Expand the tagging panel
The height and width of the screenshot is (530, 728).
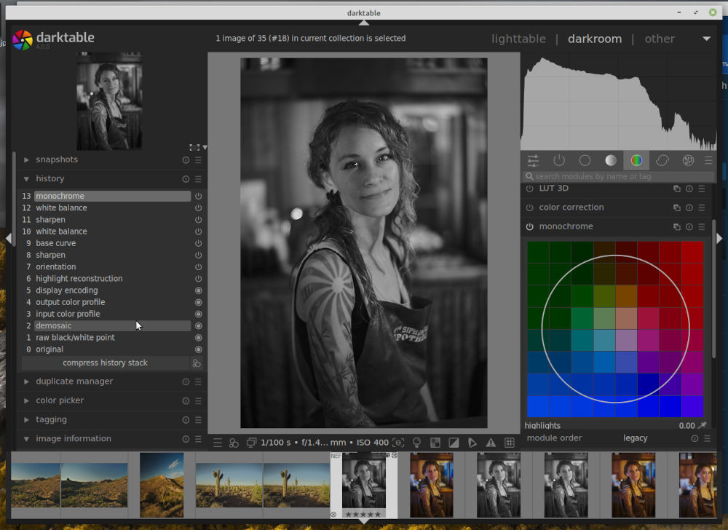point(26,419)
